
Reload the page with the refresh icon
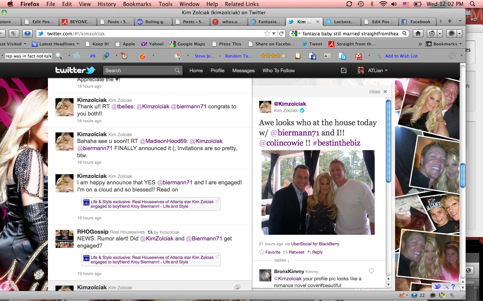point(281,33)
